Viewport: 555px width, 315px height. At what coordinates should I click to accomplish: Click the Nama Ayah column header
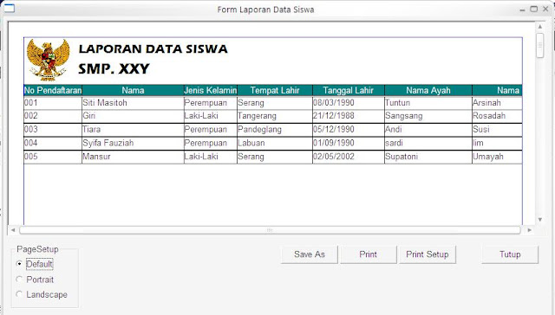point(428,90)
